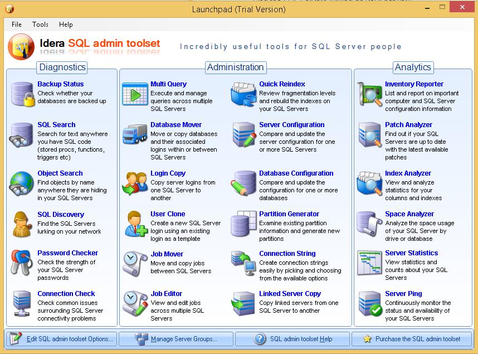The width and height of the screenshot is (478, 354).
Task: Click the Server Configuration title link
Action: [x=292, y=124]
